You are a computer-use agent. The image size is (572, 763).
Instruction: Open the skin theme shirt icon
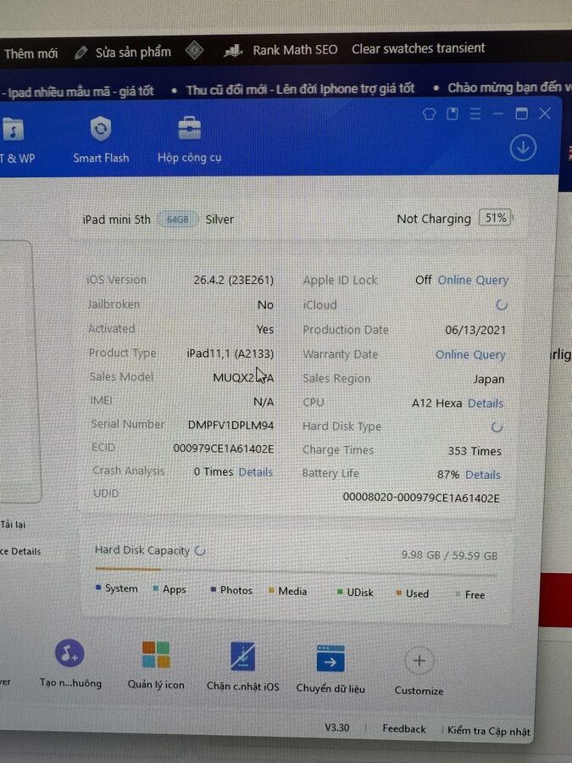(x=429, y=114)
